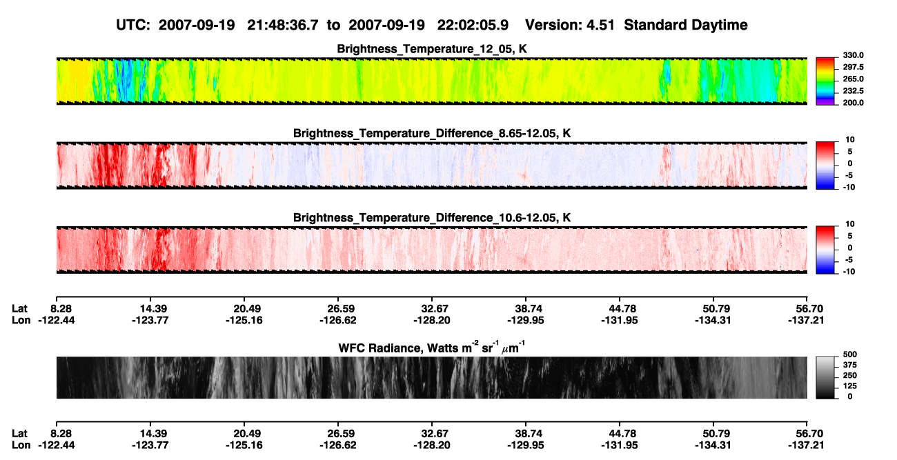Click lower axis tick label 38.74 latitude
Image resolution: width=897 pixels, height=460 pixels.
click(526, 434)
